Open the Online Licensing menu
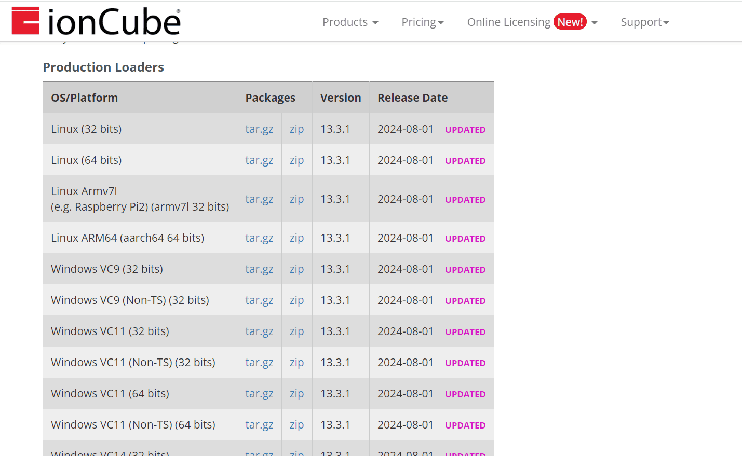This screenshot has width=742, height=456. coord(509,22)
